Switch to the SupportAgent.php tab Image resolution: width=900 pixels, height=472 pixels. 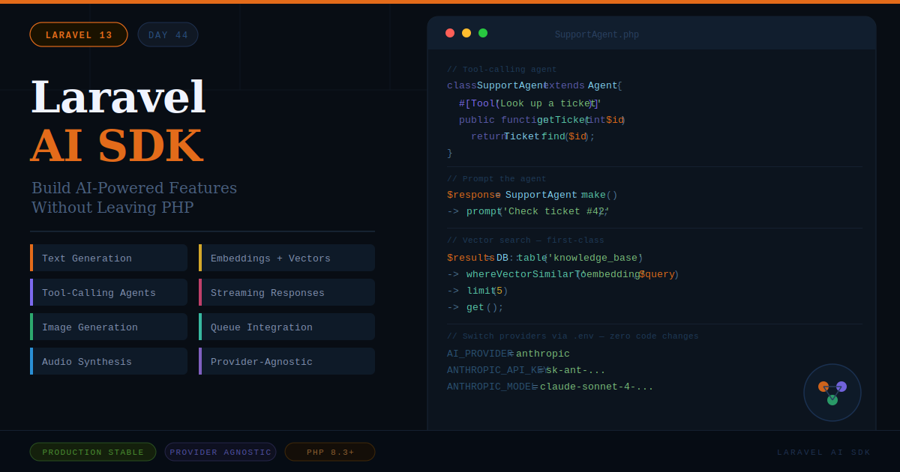click(x=597, y=34)
